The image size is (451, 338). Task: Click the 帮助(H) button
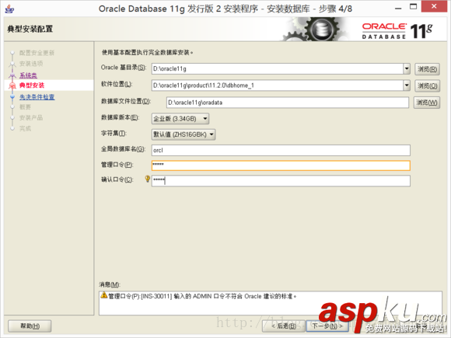coord(30,326)
